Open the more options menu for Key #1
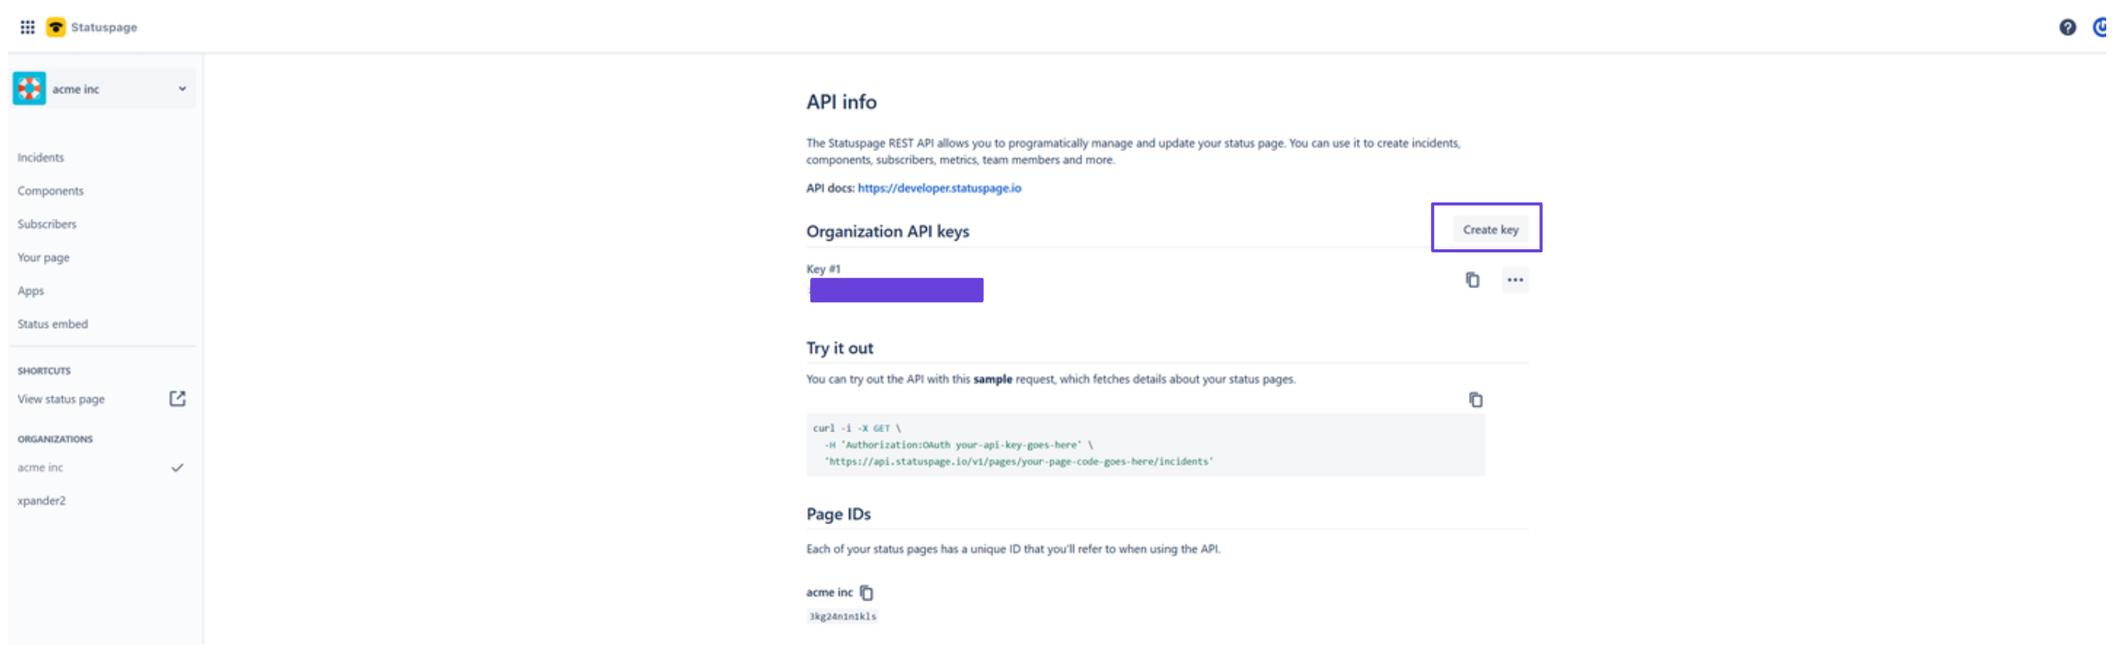This screenshot has width=2114, height=652. point(1515,280)
